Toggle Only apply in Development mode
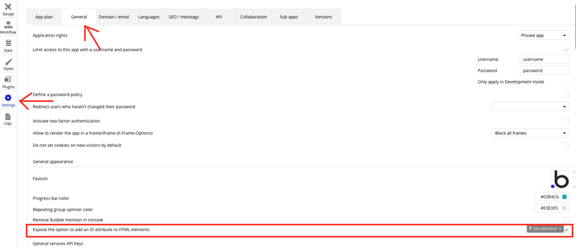The image size is (576, 248). pos(566,82)
